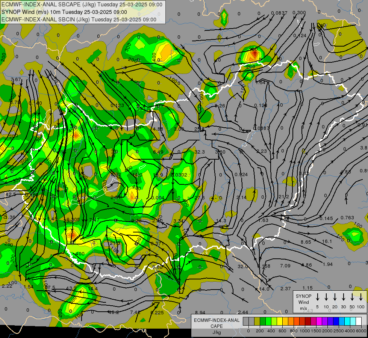Click the map value '6.49'
Viewport: 368px width, 338px height.
point(158,152)
